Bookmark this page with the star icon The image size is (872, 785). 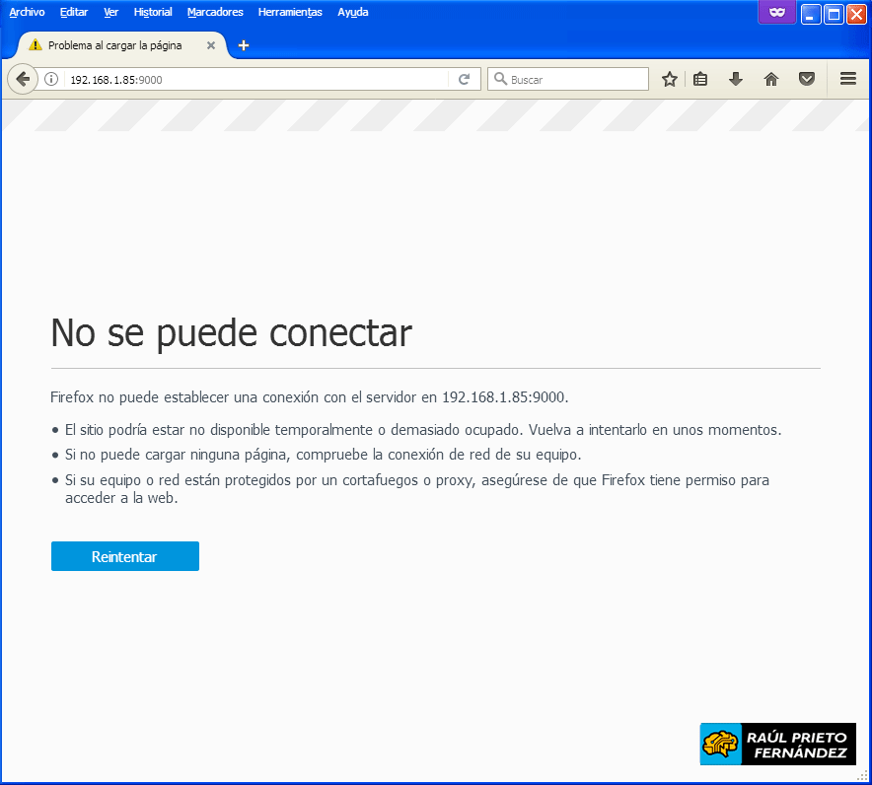[x=670, y=79]
